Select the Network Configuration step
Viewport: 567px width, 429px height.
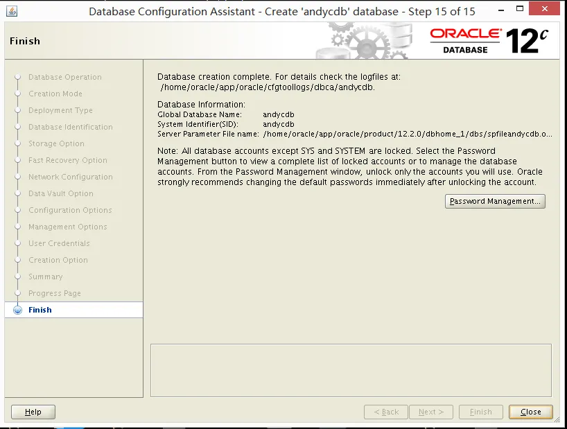(x=71, y=177)
